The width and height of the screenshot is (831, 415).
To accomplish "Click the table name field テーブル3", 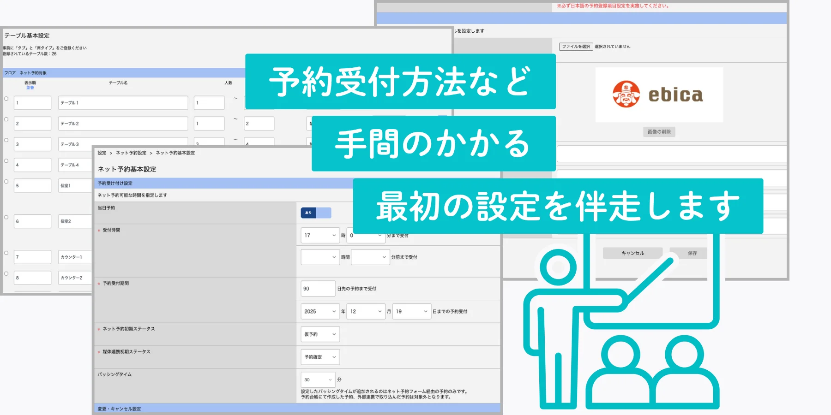I will coord(123,144).
